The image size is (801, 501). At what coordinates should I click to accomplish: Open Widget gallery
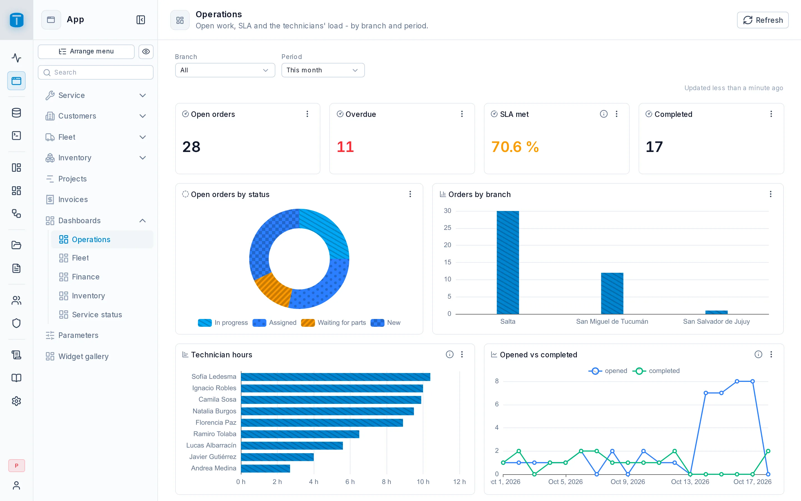point(96,357)
